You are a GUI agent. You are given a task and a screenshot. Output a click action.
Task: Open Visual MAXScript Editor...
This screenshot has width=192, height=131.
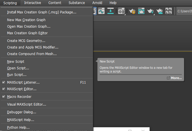pyautogui.click(x=47, y=104)
